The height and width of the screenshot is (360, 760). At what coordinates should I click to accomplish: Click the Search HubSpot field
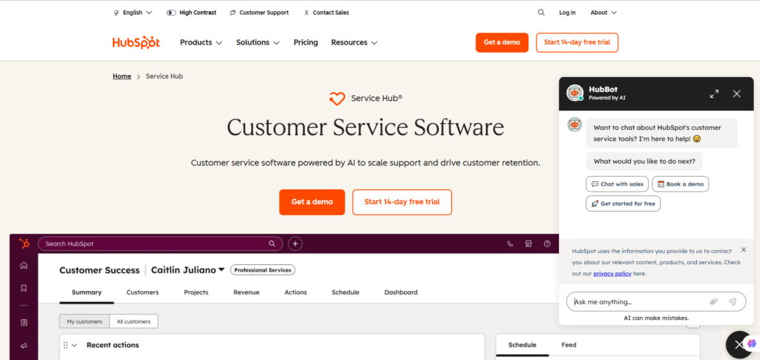(160, 243)
